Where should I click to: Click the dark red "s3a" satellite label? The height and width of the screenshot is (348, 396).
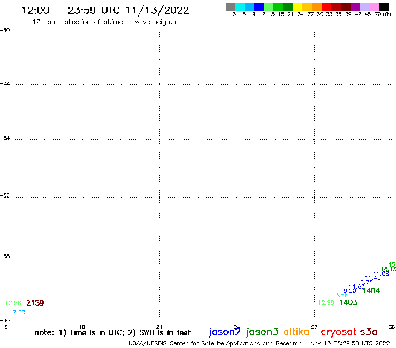[x=368, y=332]
